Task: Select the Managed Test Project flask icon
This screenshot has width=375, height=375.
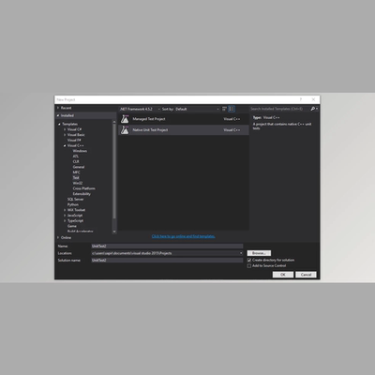Action: (x=125, y=119)
